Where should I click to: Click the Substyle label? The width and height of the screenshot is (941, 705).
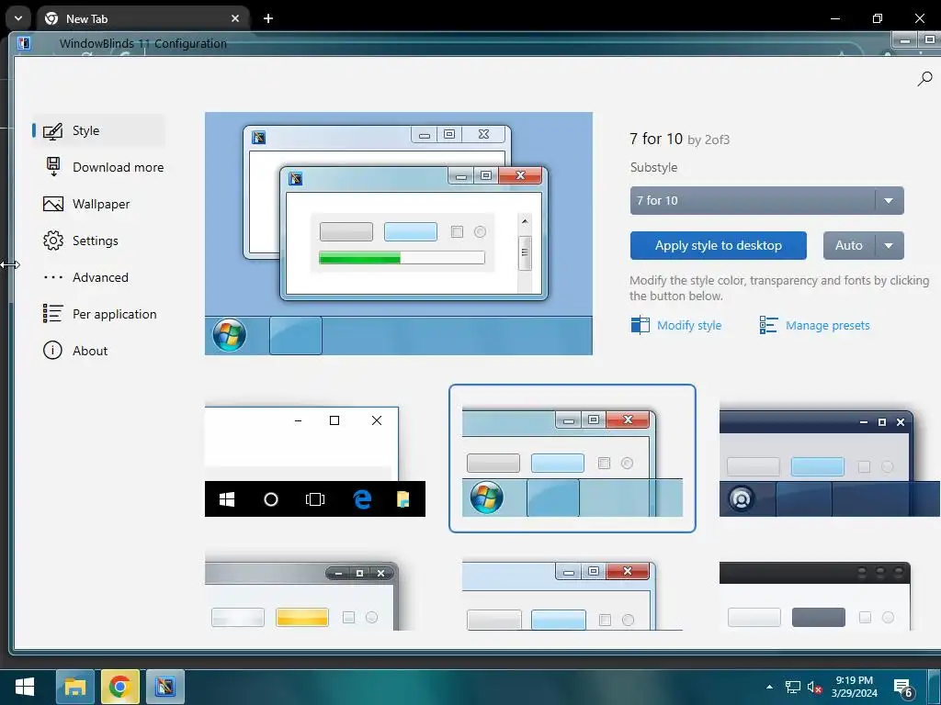[x=653, y=167]
